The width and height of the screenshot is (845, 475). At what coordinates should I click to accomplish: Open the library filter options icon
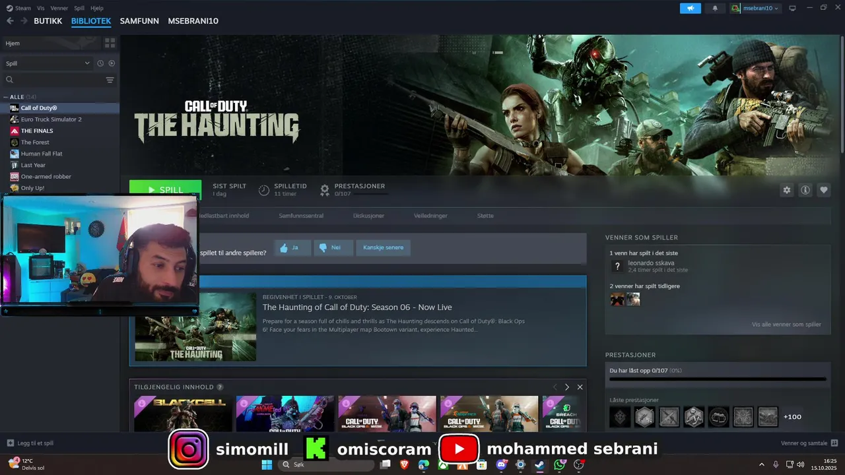(110, 80)
